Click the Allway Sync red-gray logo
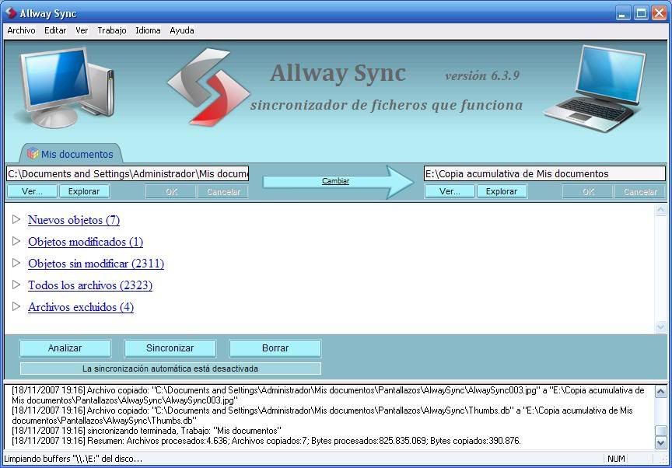This screenshot has width=672, height=468. [208, 87]
